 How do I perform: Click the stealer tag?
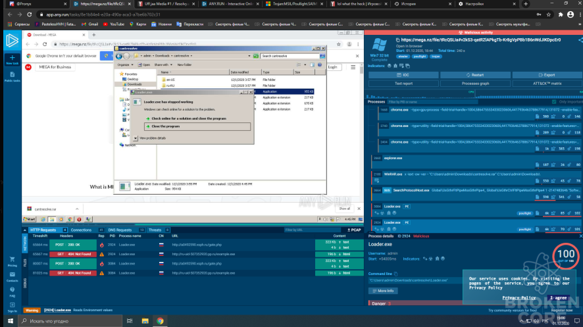click(x=403, y=57)
